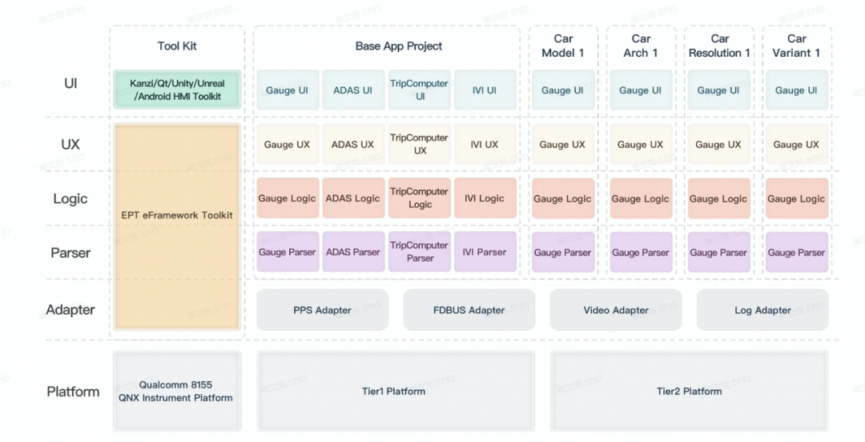Select the Tier1 Platform block
This screenshot has width=865, height=442.
pyautogui.click(x=393, y=391)
